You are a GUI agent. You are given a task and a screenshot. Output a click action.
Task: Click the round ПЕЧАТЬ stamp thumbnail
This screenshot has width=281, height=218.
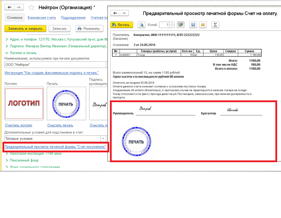pos(66,104)
